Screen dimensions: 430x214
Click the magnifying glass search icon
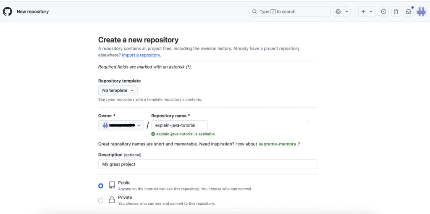[x=254, y=12]
